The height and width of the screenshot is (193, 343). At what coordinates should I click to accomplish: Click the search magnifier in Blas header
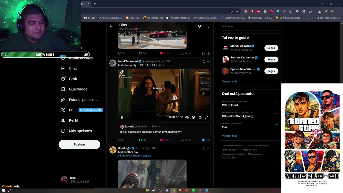pyautogui.click(x=207, y=26)
